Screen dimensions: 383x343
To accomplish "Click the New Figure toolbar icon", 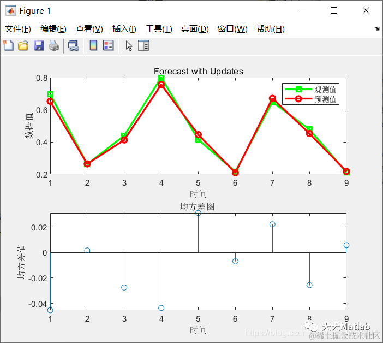I will pyautogui.click(x=8, y=45).
